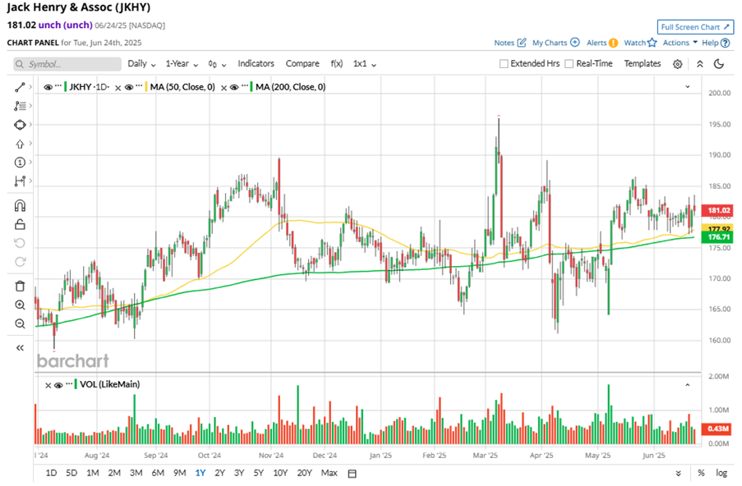
Task: Select the 1D range
Action: (51, 473)
